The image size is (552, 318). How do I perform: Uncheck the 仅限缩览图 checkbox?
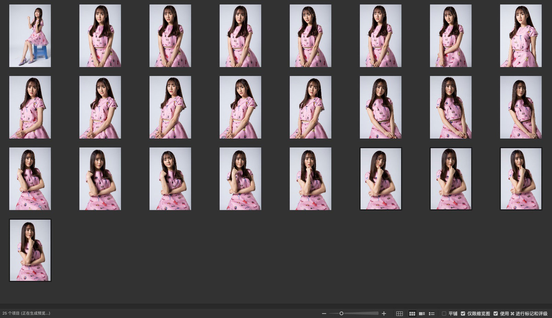coord(463,314)
